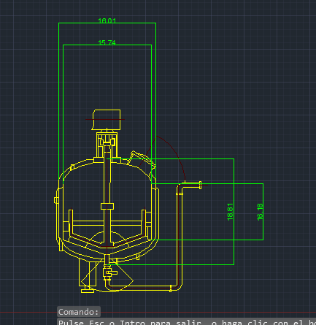Click the "Comando:" command line label

pos(79,312)
